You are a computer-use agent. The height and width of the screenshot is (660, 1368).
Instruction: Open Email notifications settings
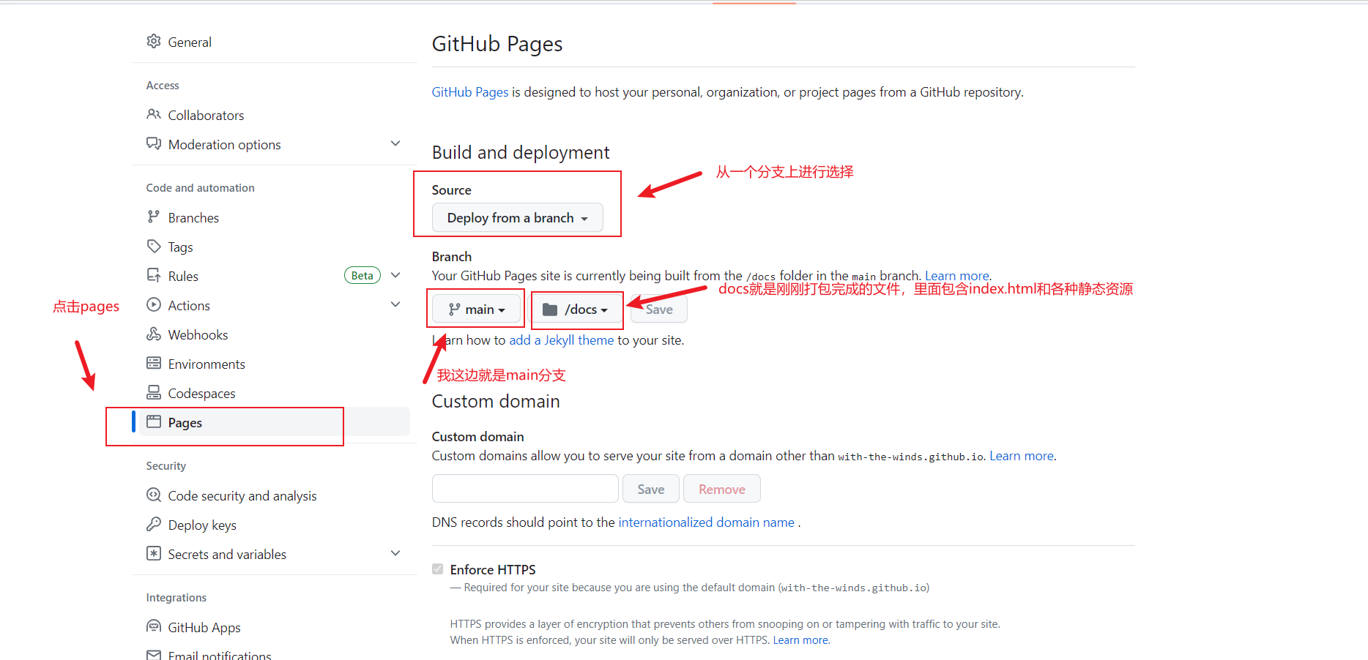[220, 655]
